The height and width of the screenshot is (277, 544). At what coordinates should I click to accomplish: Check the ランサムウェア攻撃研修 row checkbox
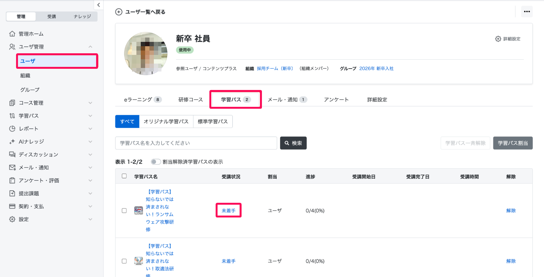coord(124,211)
